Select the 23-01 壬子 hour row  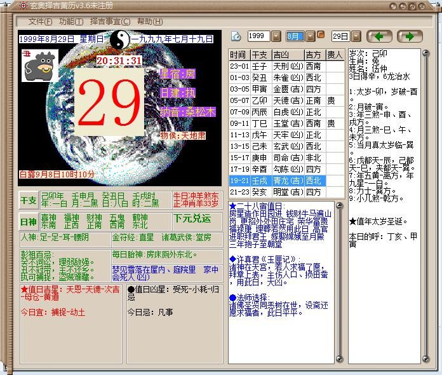click(286, 66)
